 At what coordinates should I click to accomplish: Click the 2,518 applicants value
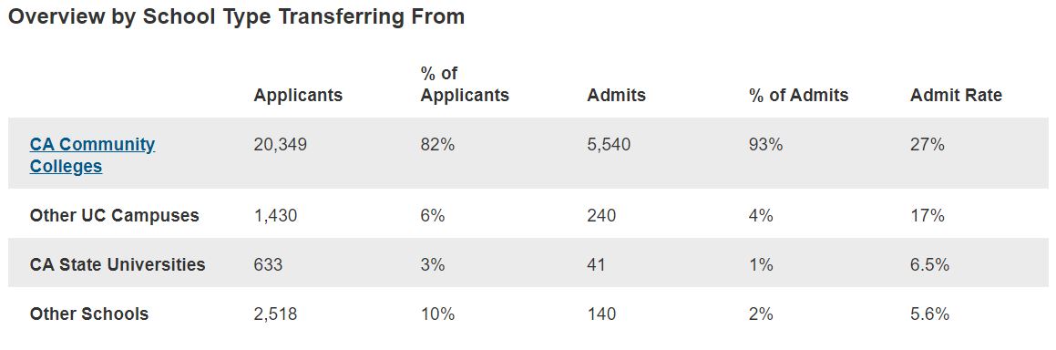(x=275, y=314)
